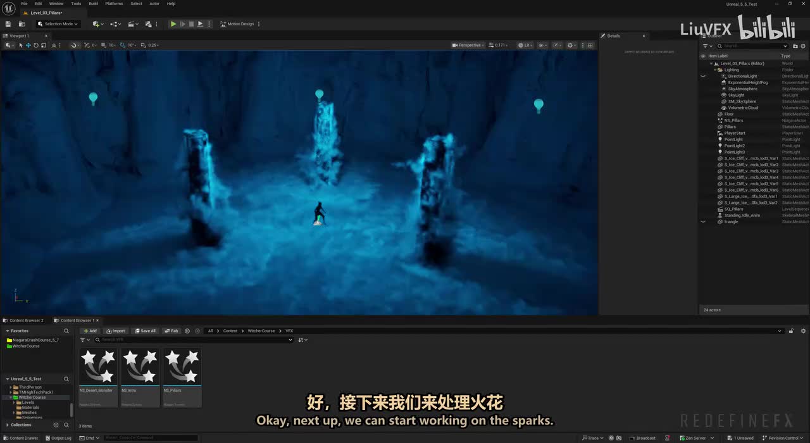810x443 pixels.
Task: Open the Content Drawer from status bar
Action: point(20,438)
